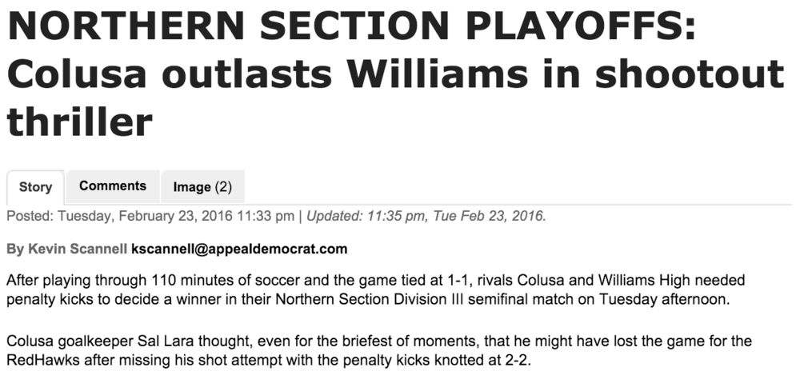Switch to the Story tab
Screen dimensions: 800x391
35,187
